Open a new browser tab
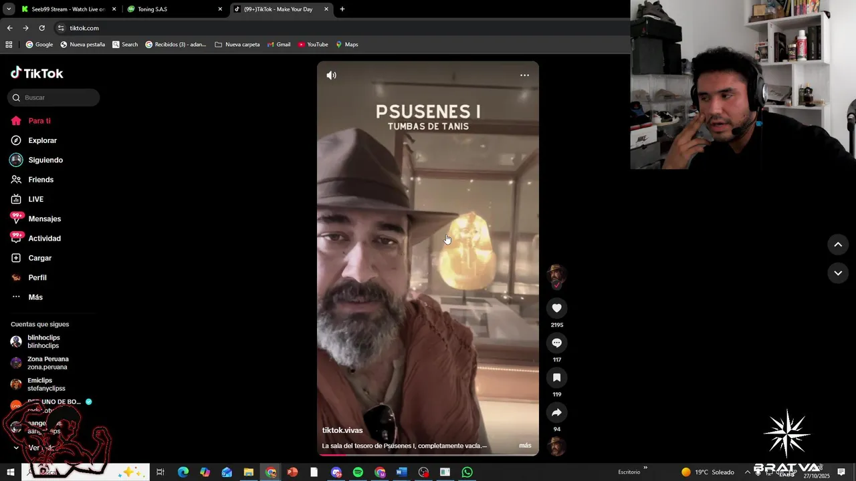 point(342,9)
